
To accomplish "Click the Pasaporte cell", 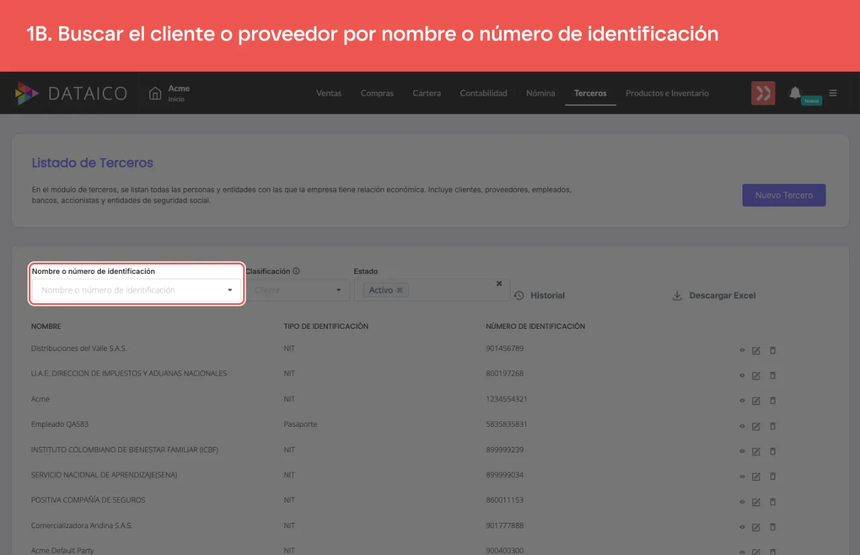I will tap(300, 424).
